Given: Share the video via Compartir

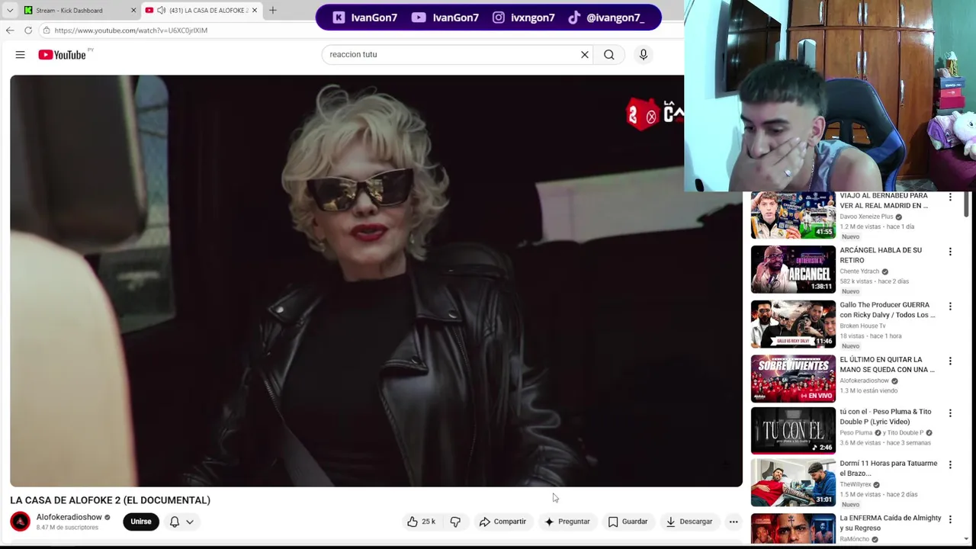Looking at the screenshot, I should pos(502,522).
